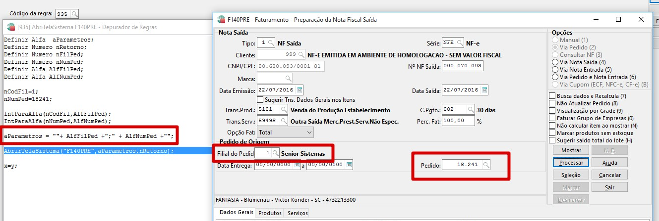Open the Data Saída calendar picker
The image size is (659, 221).
click(484, 90)
